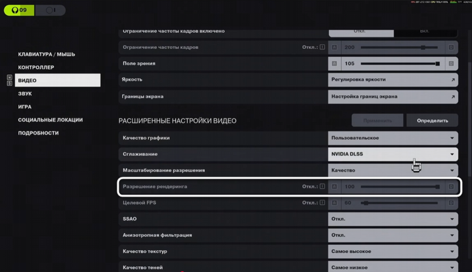This screenshot has height=272, width=472.
Task: Click the external-link arrow on Регулировка яркости
Action: coord(453,80)
